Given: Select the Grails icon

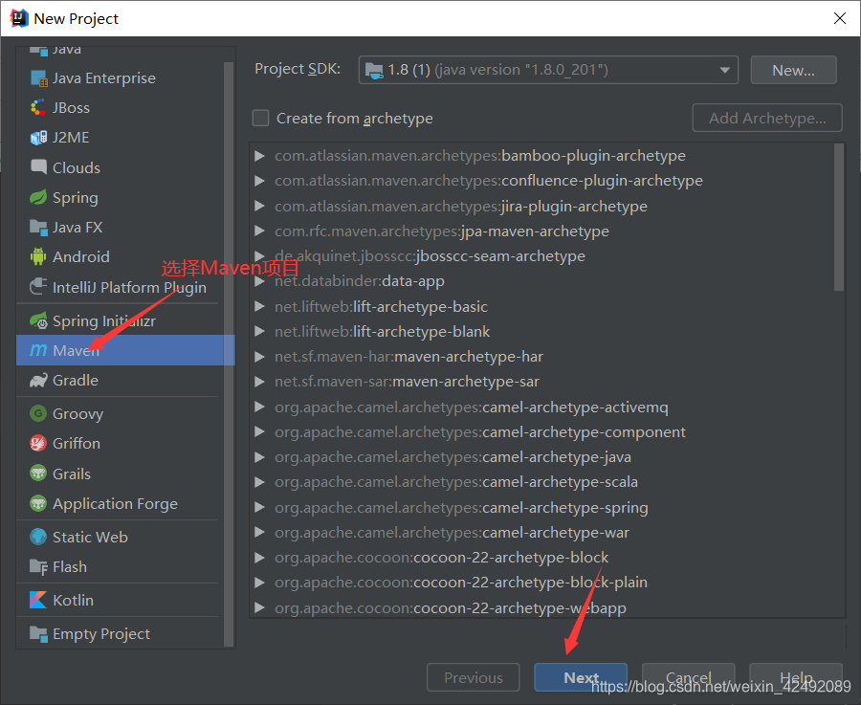Looking at the screenshot, I should [38, 474].
